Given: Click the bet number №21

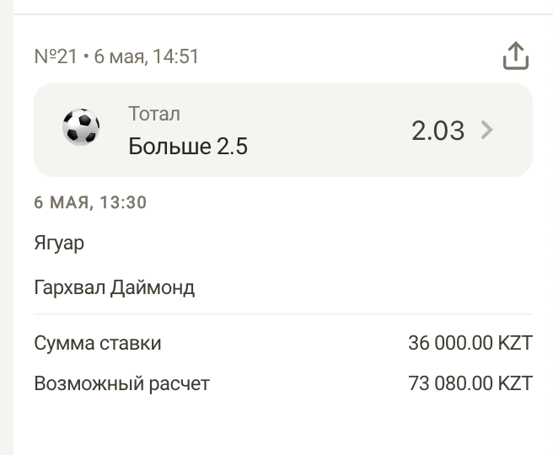Looking at the screenshot, I should (x=56, y=56).
